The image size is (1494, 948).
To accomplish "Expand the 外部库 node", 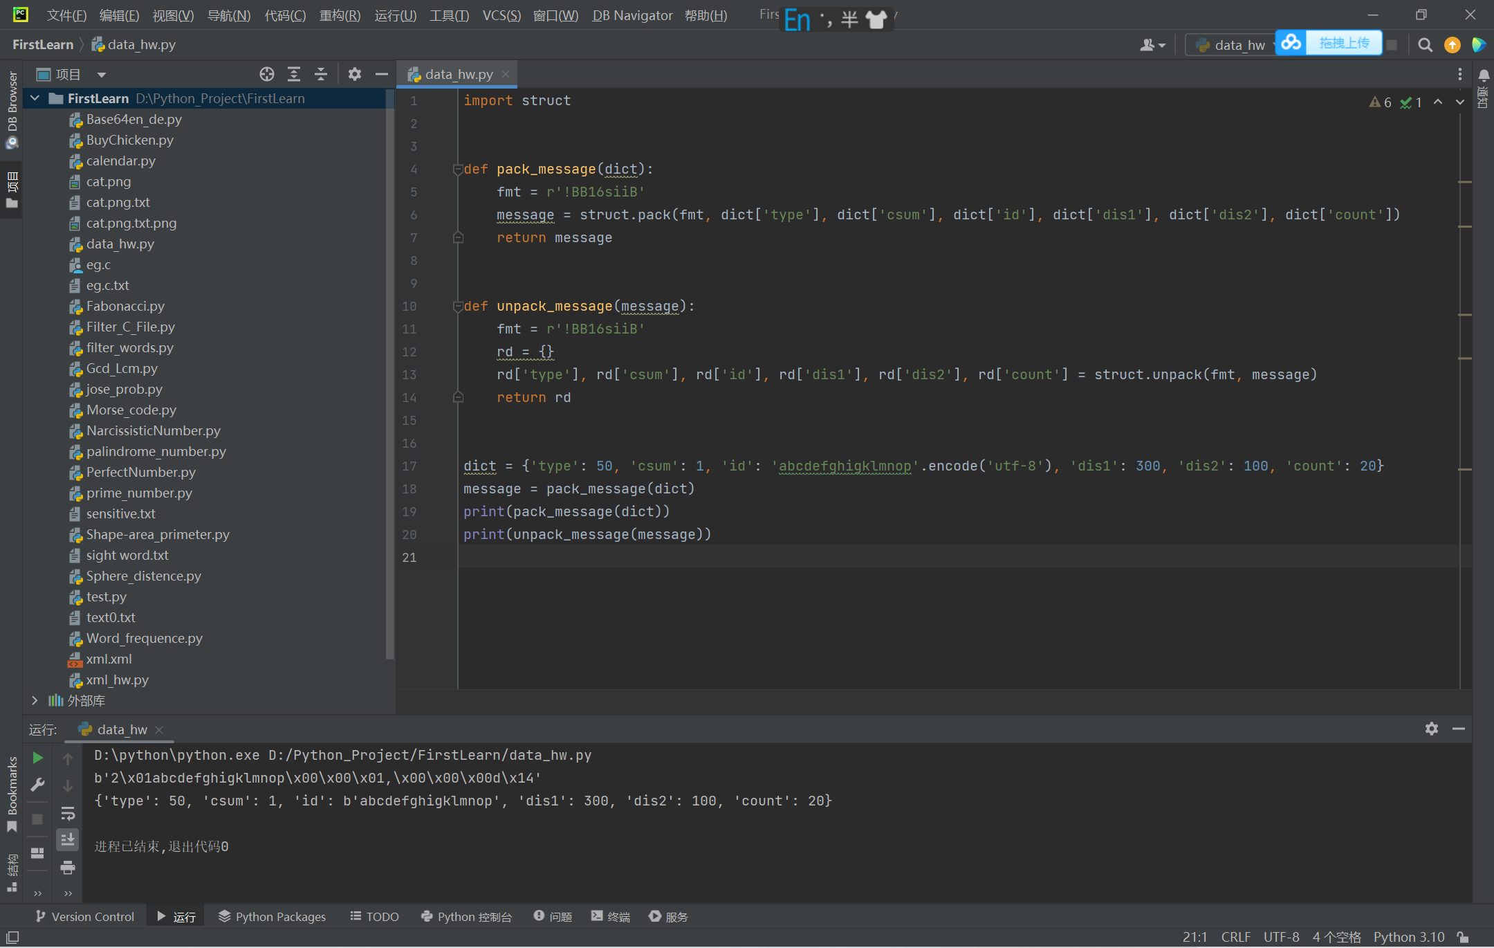I will pyautogui.click(x=35, y=700).
